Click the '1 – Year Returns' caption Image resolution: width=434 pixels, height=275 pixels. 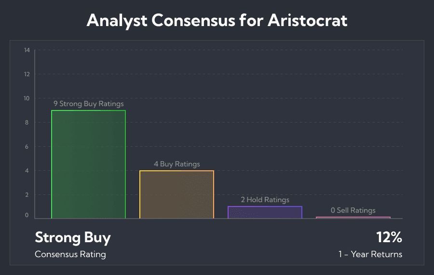[370, 254]
